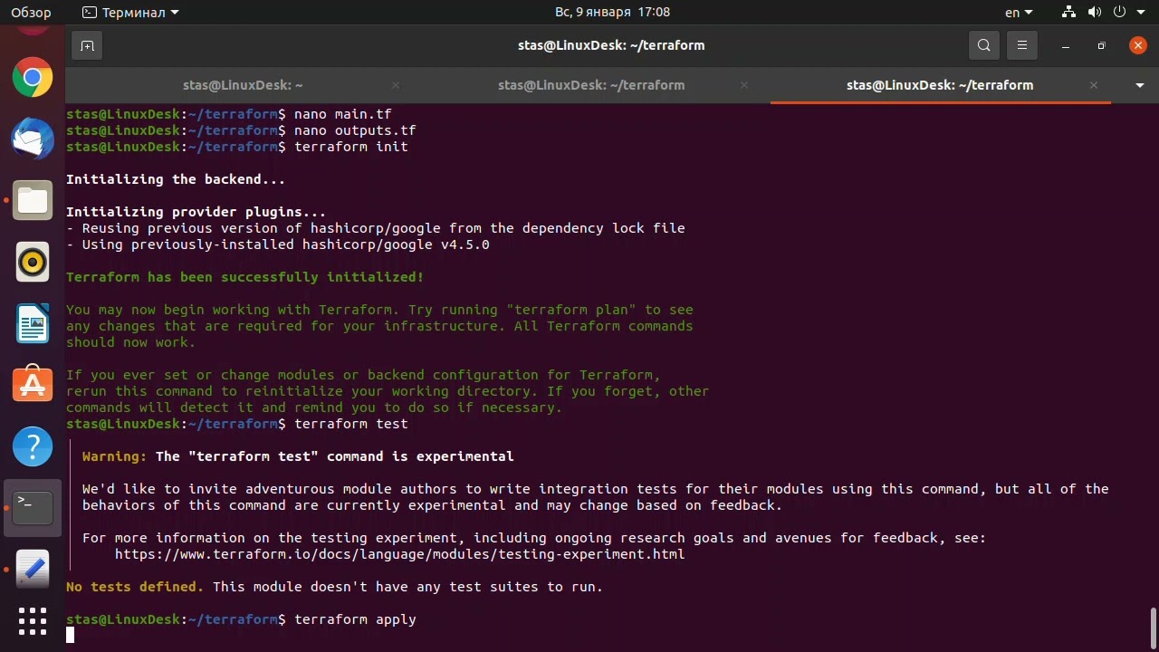Click the 'nano outputs.tf' command line

pos(355,130)
